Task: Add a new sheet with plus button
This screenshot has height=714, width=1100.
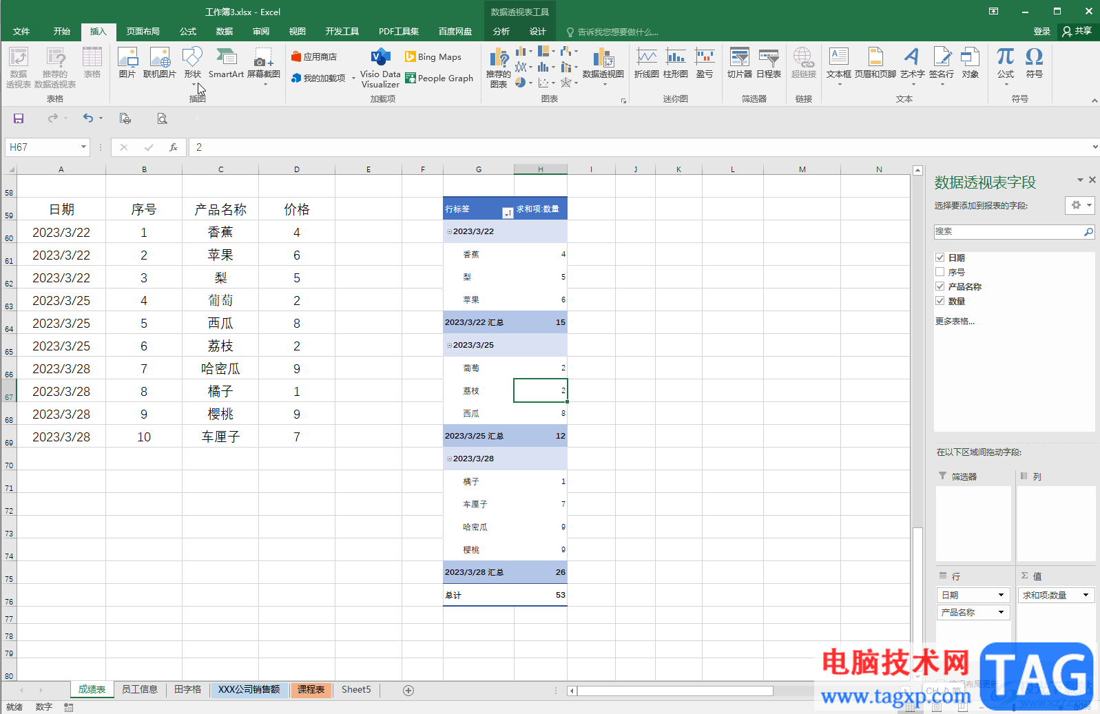Action: click(x=408, y=690)
